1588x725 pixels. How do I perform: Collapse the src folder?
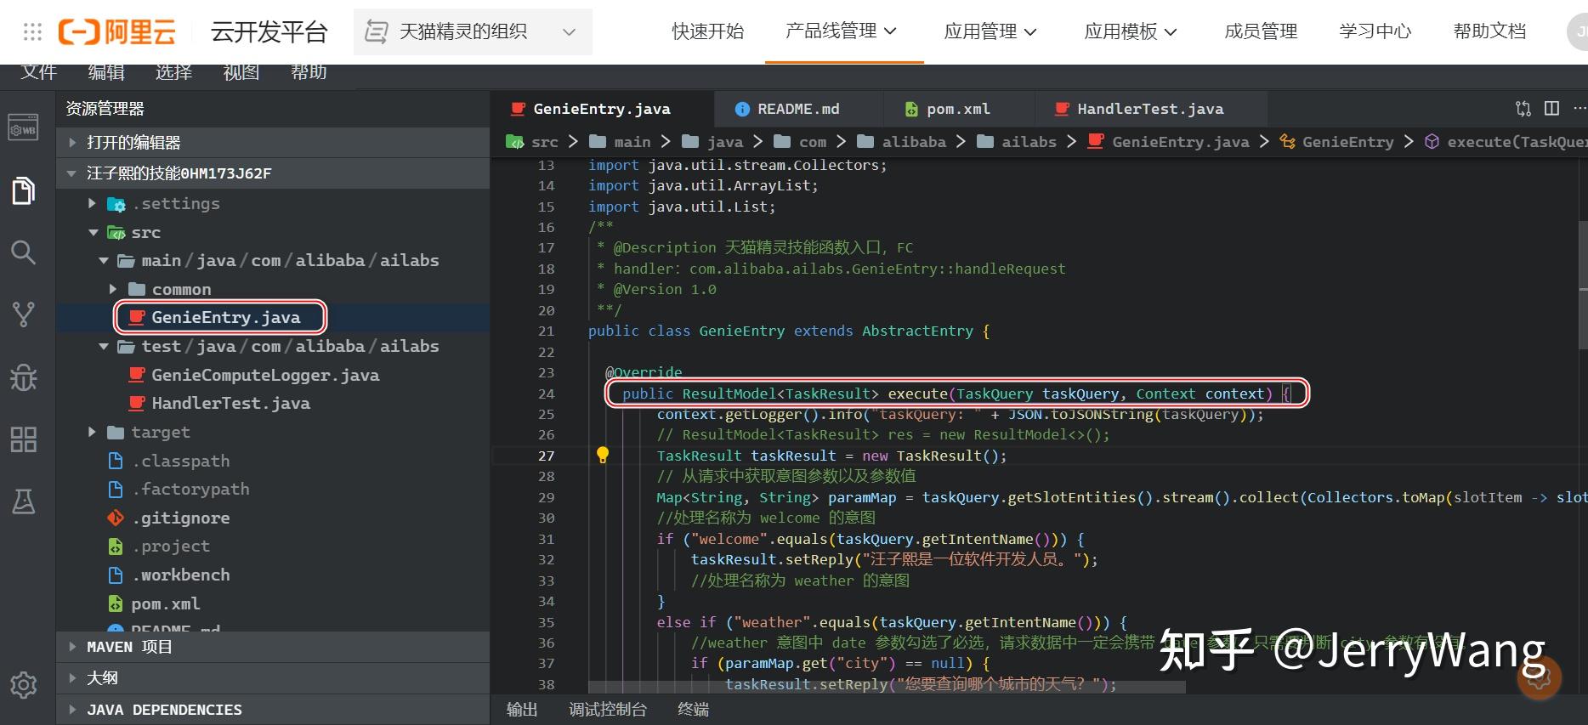93,232
